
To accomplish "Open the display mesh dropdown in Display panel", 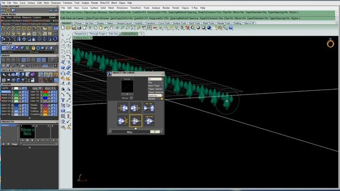I will tap(15, 52).
